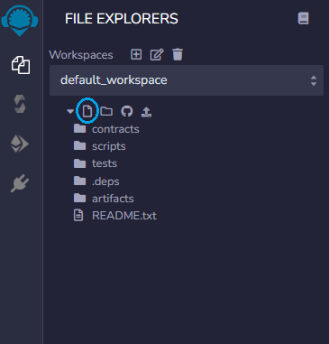Viewport: 329px width, 344px height.
Task: Open the Solidity compiler sidebar icon
Action: click(x=20, y=104)
